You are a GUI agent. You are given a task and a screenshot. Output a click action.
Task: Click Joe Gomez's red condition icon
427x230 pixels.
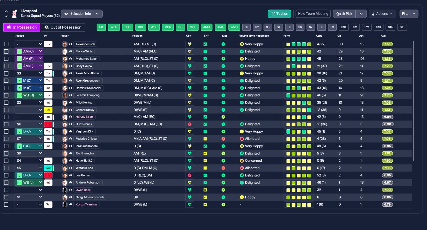190,175
